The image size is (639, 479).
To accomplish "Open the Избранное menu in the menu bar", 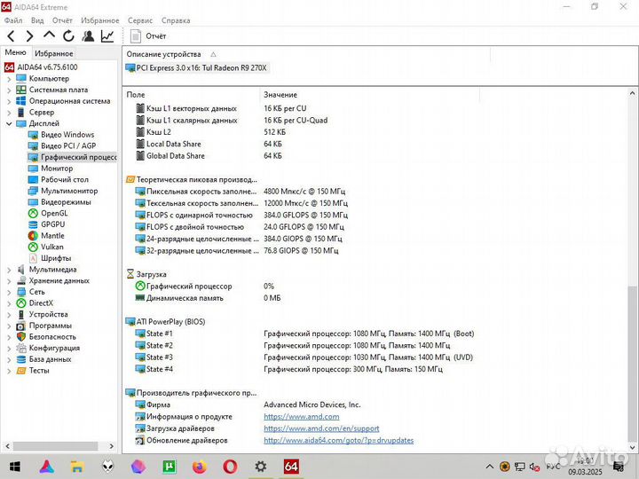I will [99, 20].
